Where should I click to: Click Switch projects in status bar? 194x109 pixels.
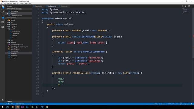185,104
